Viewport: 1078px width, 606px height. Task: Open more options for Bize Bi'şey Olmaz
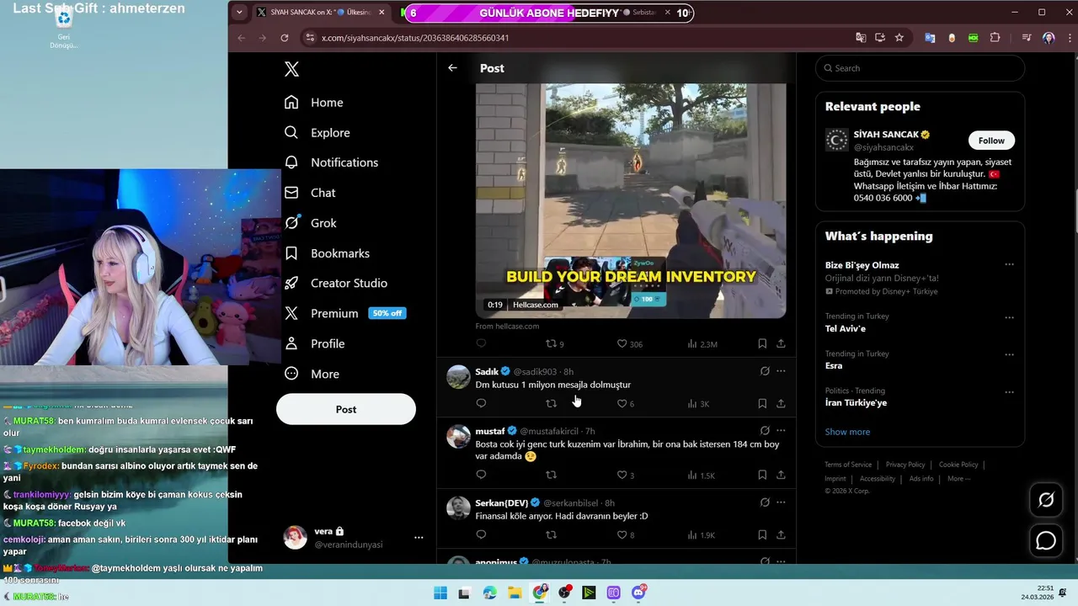click(x=1009, y=264)
